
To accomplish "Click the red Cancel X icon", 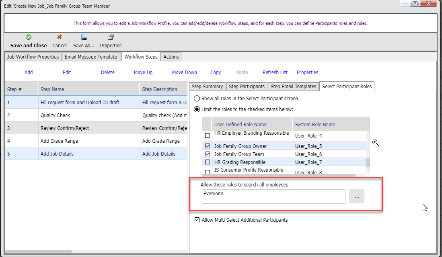I will pos(60,37).
